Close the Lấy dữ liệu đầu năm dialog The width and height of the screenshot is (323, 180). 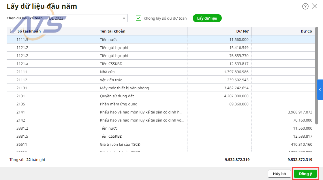(x=315, y=6)
